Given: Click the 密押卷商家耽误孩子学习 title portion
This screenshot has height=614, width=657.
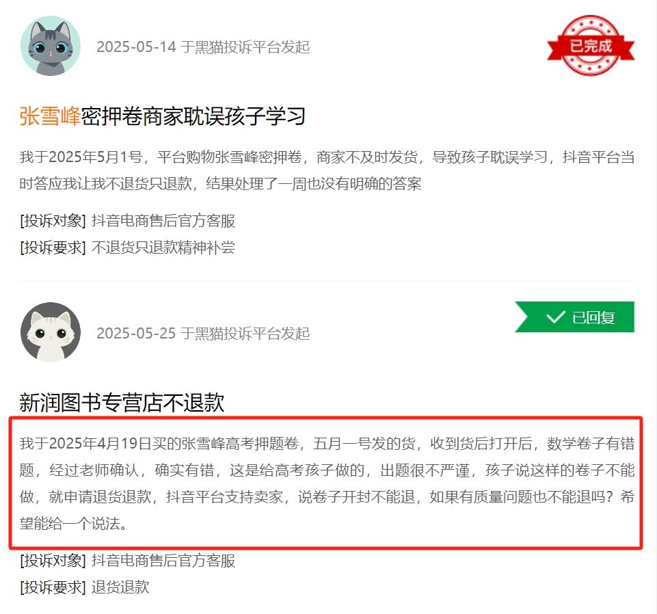Looking at the screenshot, I should coord(193,116).
